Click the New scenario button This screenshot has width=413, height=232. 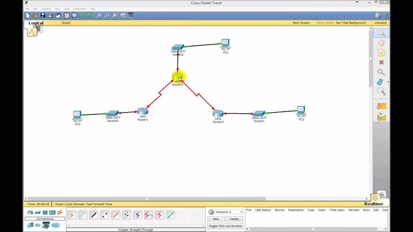216,219
